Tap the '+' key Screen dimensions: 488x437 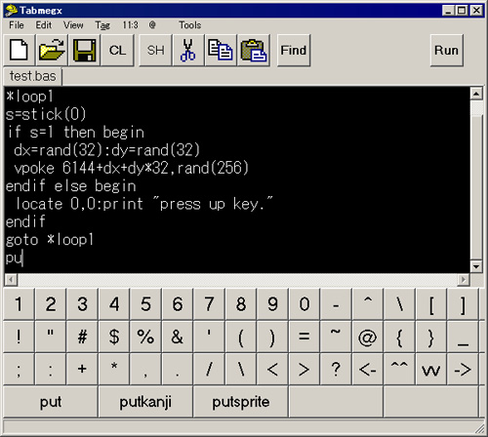pos(82,370)
